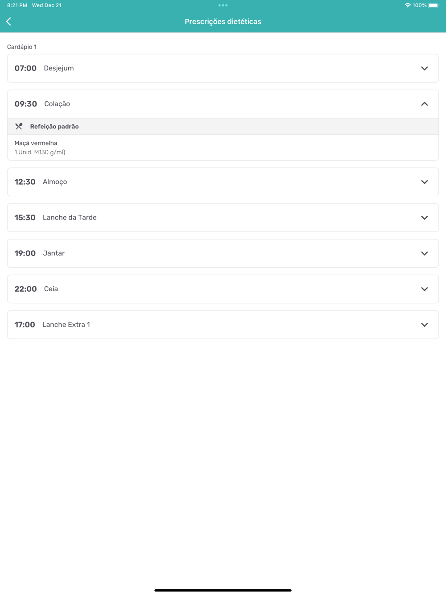The image size is (446, 595).
Task: Collapse the Colação section chevron
Action: (424, 104)
